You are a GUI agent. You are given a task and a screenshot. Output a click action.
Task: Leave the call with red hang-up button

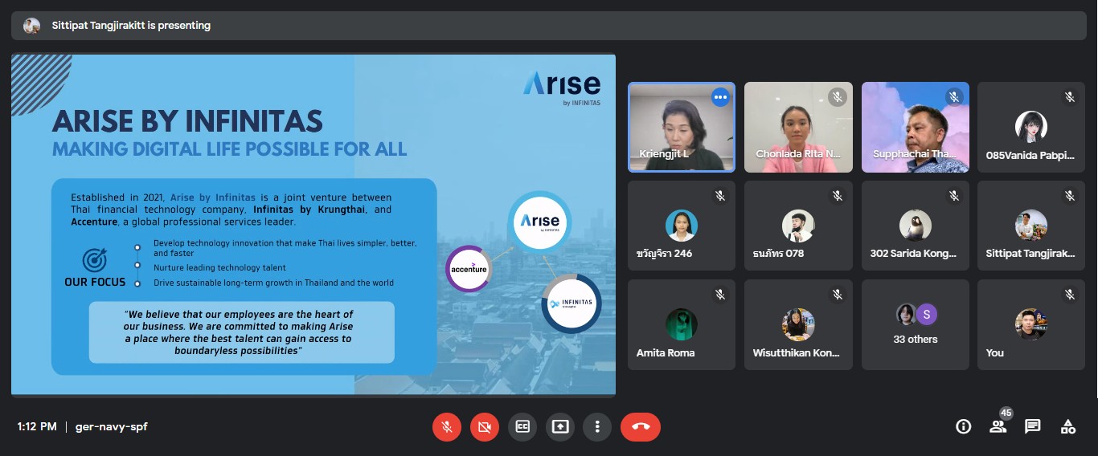click(641, 427)
